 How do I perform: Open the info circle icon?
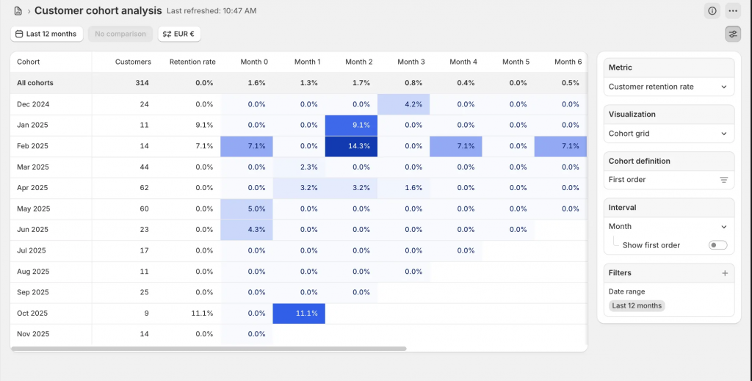click(x=712, y=11)
